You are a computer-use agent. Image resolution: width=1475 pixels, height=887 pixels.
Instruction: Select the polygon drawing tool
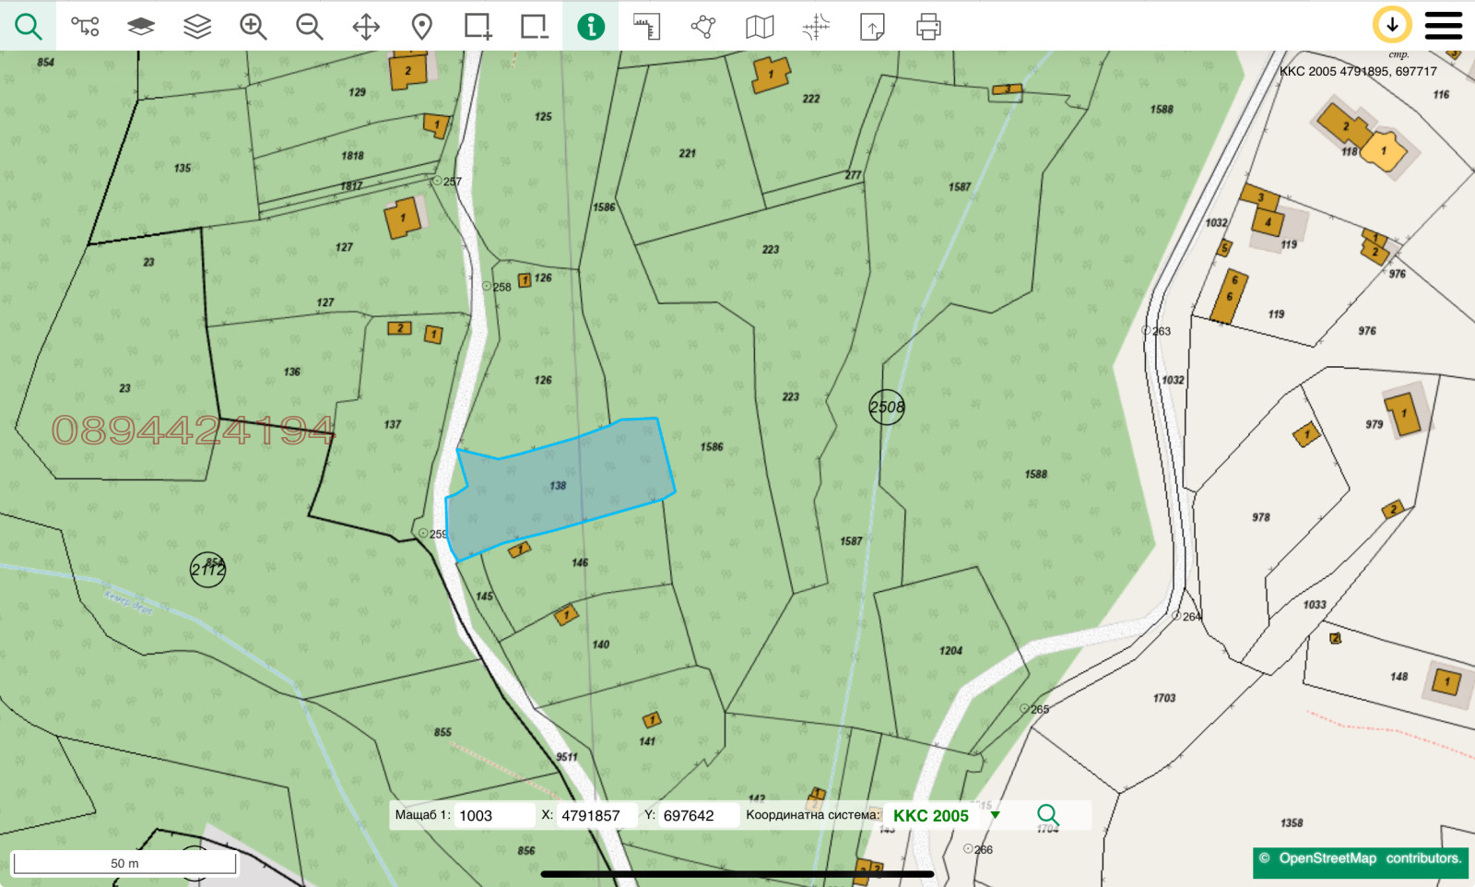(x=703, y=27)
